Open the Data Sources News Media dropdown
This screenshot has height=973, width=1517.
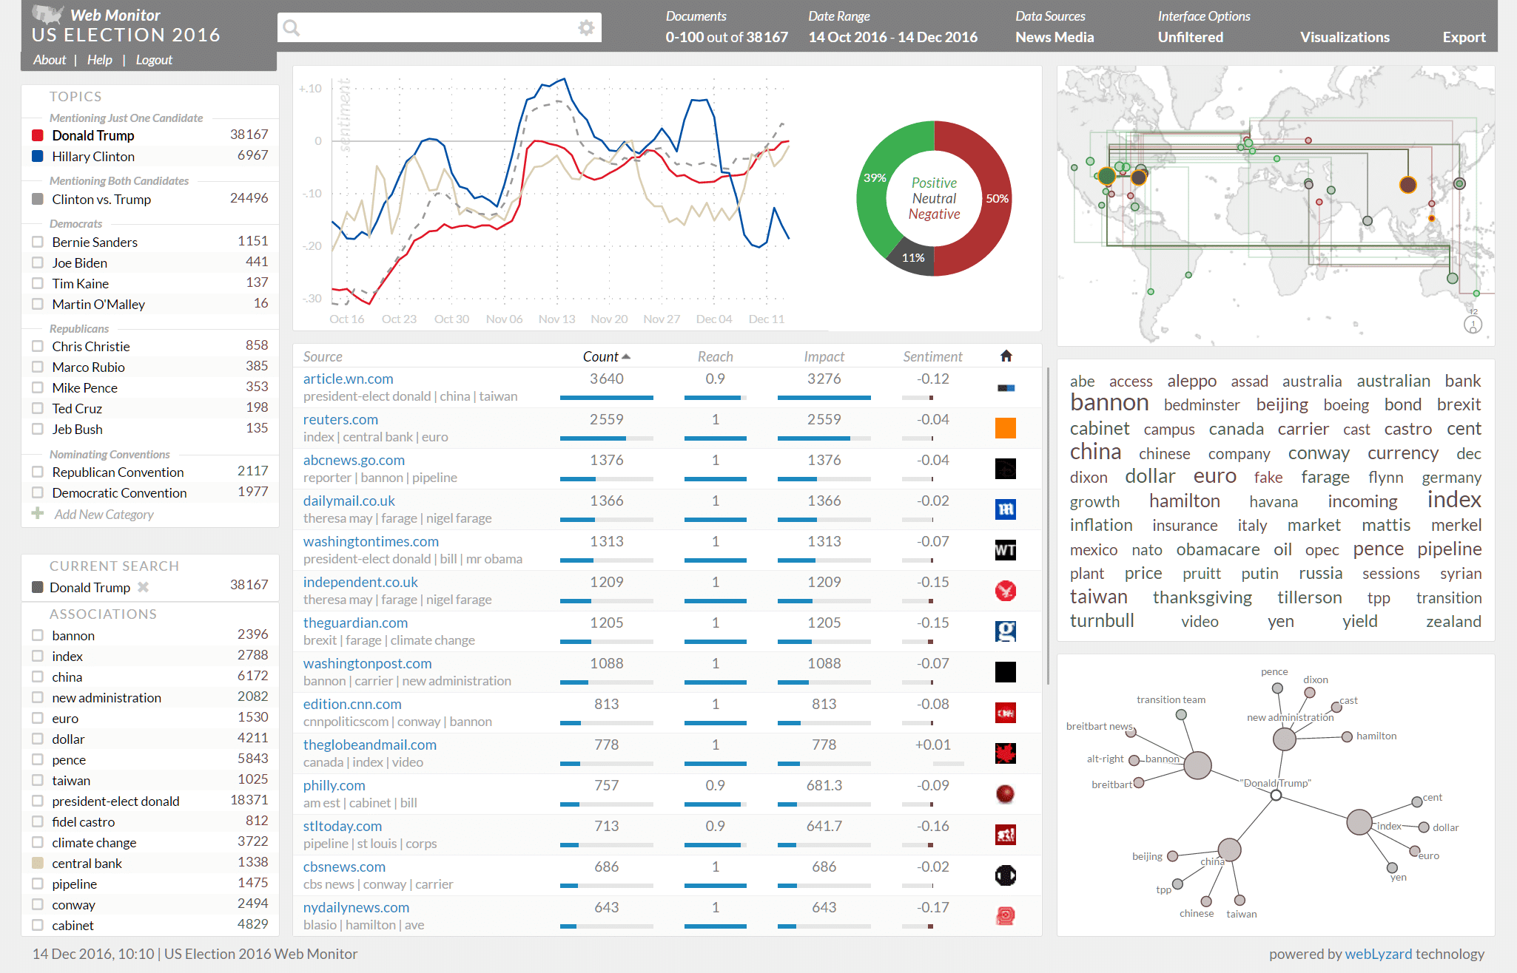[x=1054, y=37]
